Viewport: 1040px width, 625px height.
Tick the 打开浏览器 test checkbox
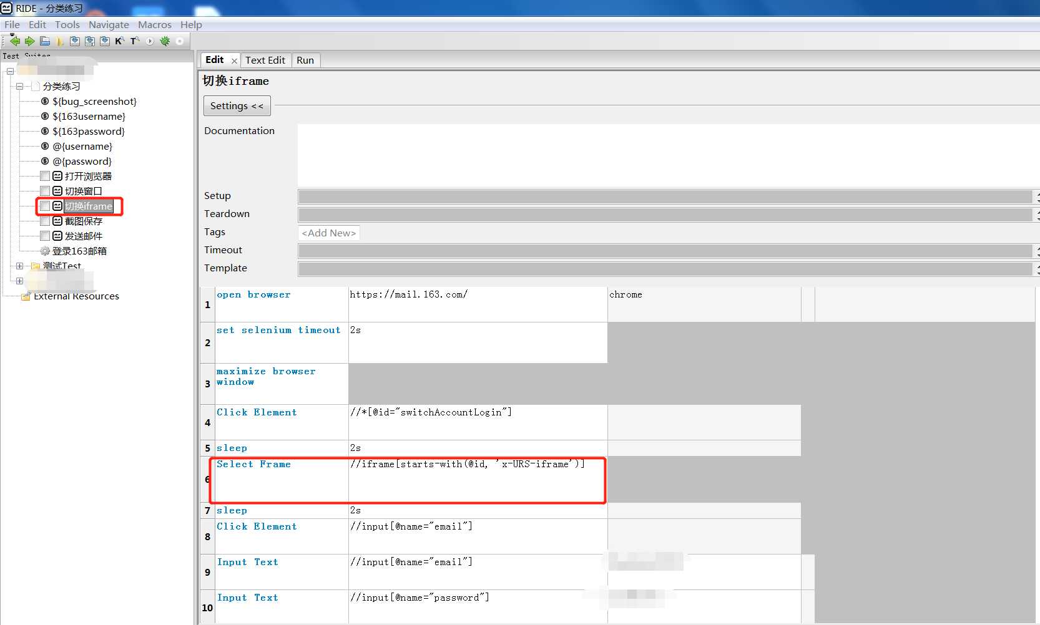pos(45,176)
